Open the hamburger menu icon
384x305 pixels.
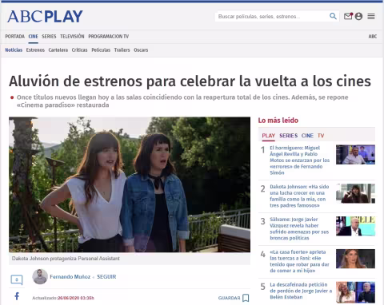click(x=371, y=16)
